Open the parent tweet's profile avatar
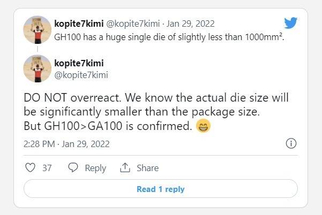 (x=38, y=29)
